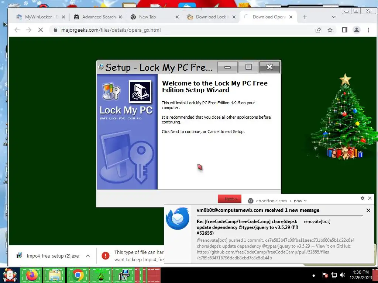
Task: Expand download item options chevron
Action: 88,256
